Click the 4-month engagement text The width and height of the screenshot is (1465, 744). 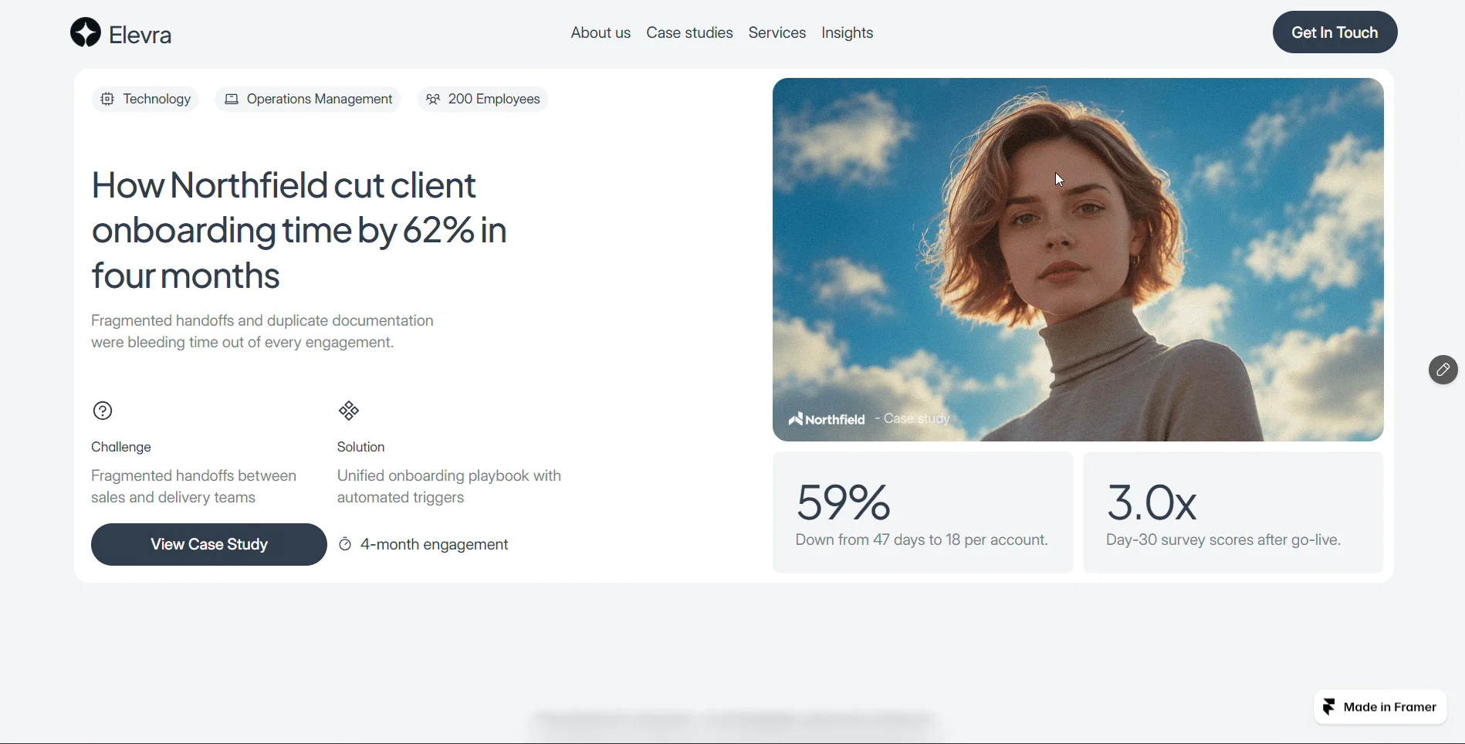[434, 544]
